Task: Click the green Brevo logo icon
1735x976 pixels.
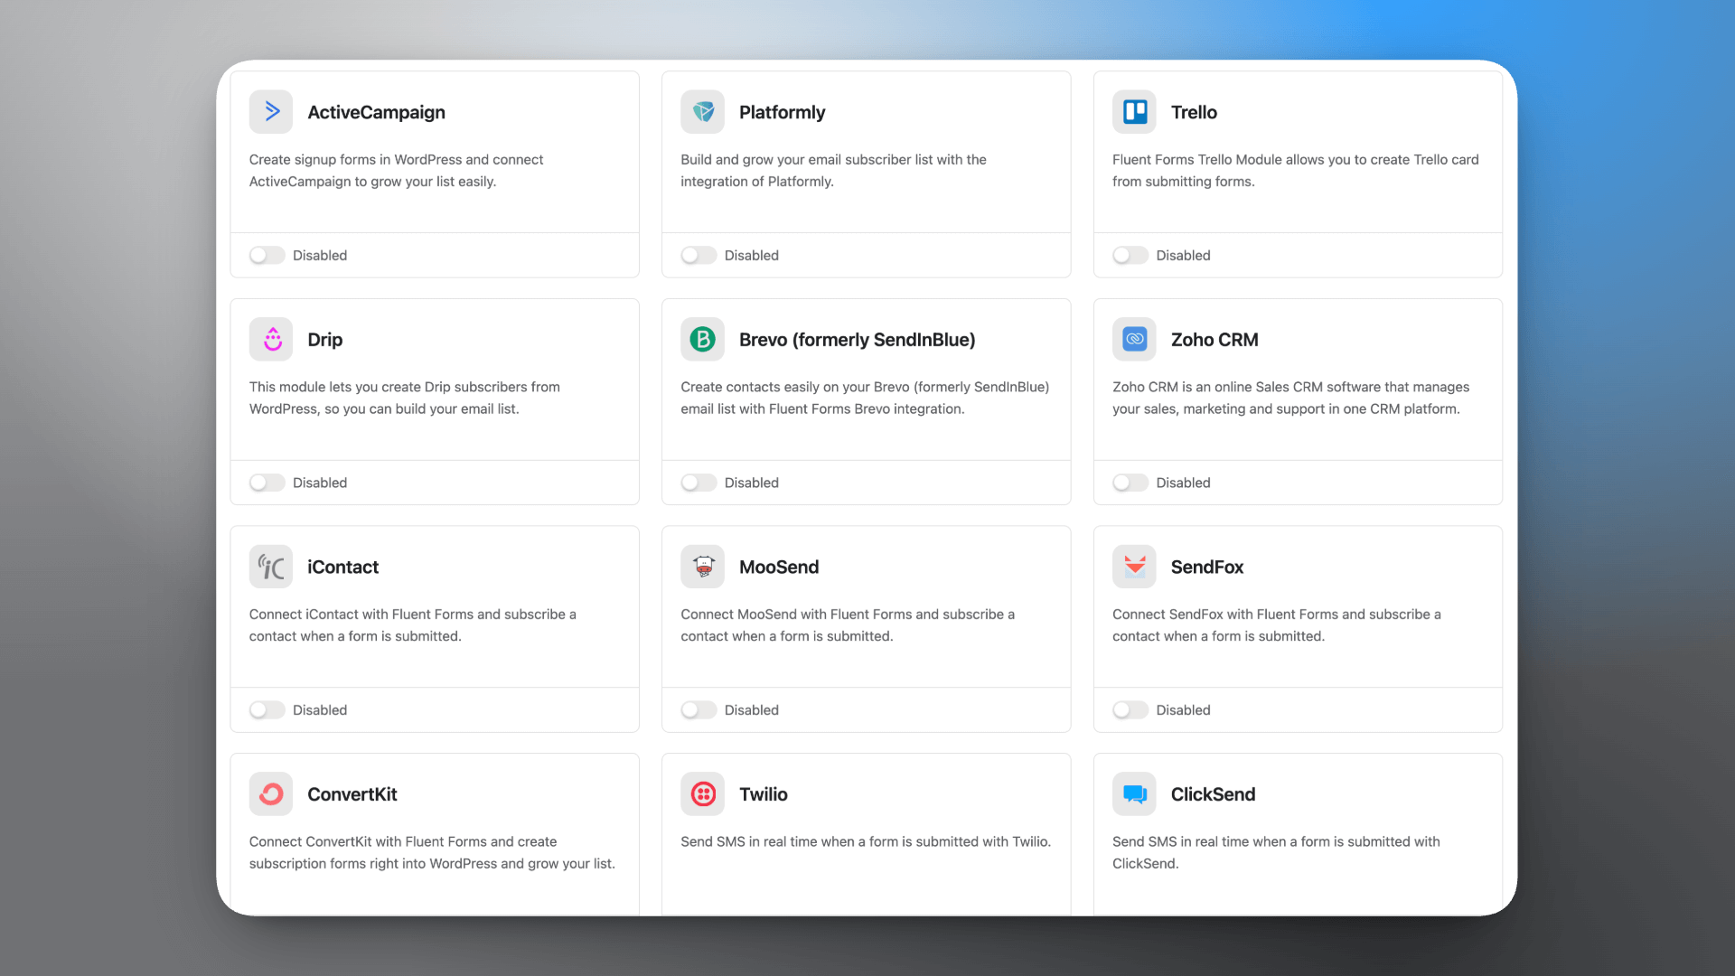Action: point(702,340)
